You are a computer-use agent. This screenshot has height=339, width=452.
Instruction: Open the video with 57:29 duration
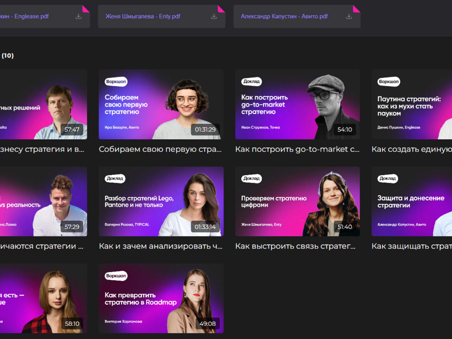[x=43, y=201]
